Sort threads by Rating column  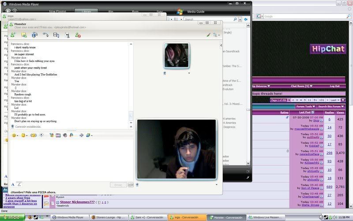click(x=284, y=112)
